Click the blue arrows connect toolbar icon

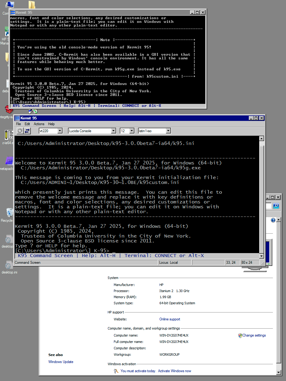(27, 131)
